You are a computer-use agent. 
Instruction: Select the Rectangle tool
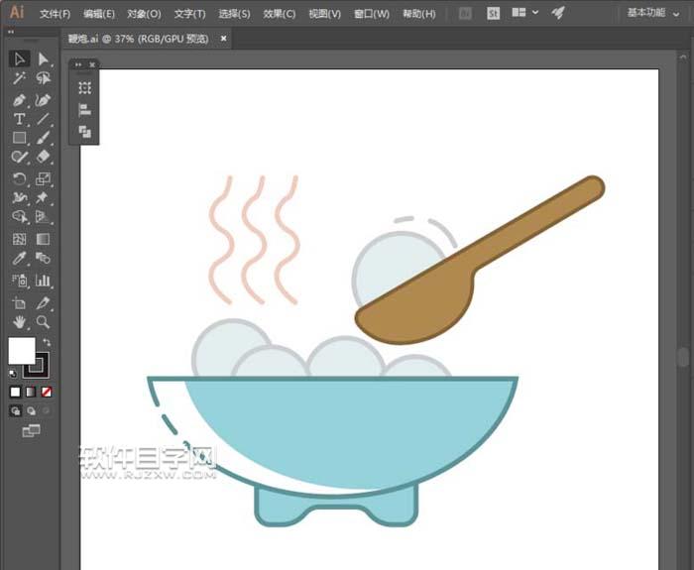20,138
